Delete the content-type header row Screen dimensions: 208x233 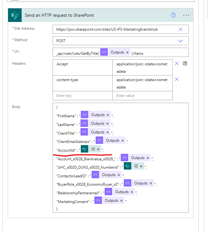[176, 79]
